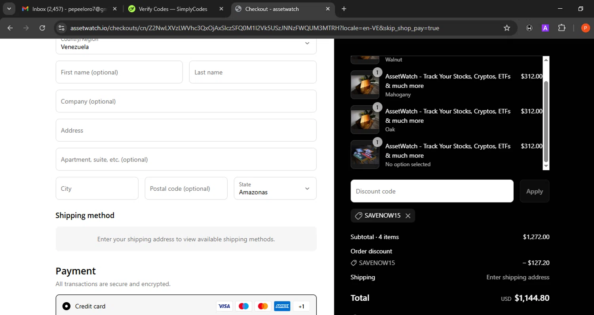Focus the First name field
Screen dimensions: 594x315
119,72
